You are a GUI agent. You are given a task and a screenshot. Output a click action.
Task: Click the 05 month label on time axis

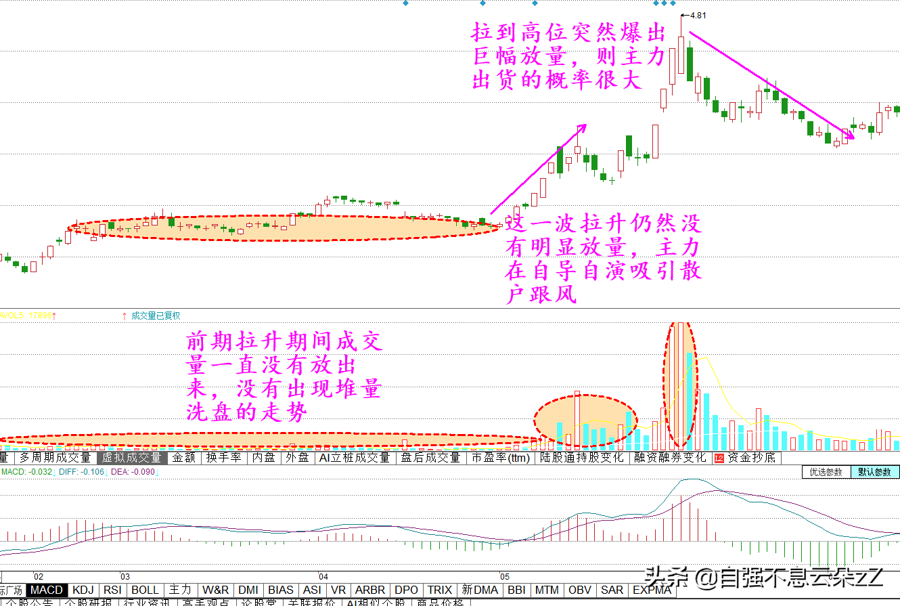click(504, 576)
